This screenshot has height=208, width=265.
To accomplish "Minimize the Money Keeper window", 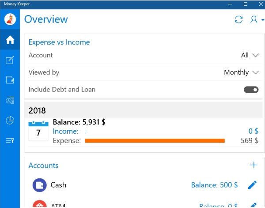I will [230, 4].
